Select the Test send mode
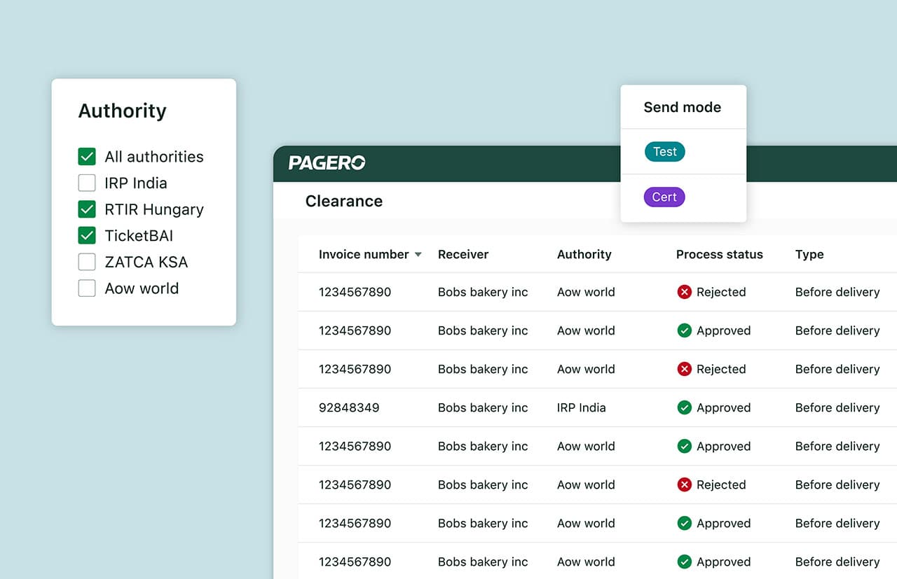The image size is (897, 579). (664, 152)
